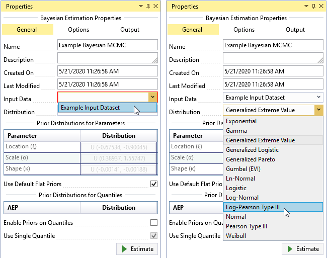327x258 pixels.
Task: Pin the right Properties panel
Action: pos(313,7)
